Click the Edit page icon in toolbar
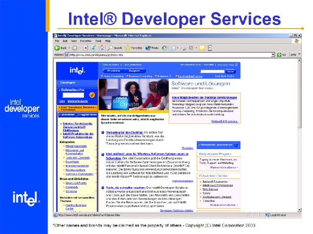Viewport: 313px width, 234px height. [191, 48]
